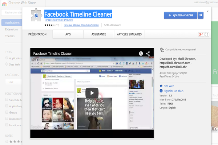Screen dimensions: 218x145
Task: Click the Version : 1.3 text
Action: [166, 96]
